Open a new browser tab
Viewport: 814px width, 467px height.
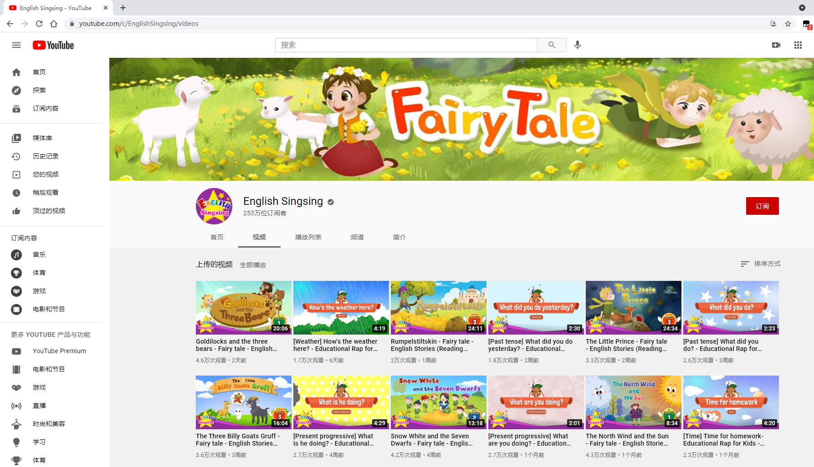(123, 8)
